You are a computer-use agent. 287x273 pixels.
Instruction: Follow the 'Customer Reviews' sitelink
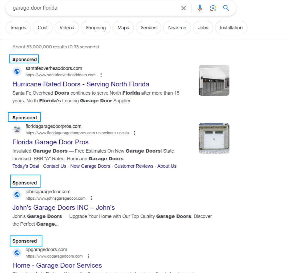[134, 166]
